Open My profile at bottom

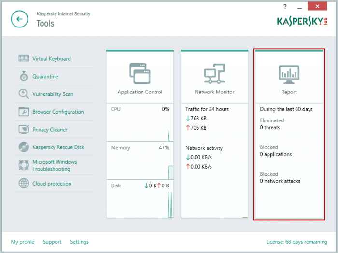pos(23,242)
